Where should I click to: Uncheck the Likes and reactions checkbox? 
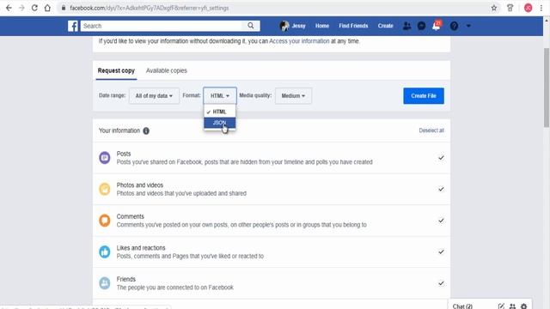[x=441, y=251]
